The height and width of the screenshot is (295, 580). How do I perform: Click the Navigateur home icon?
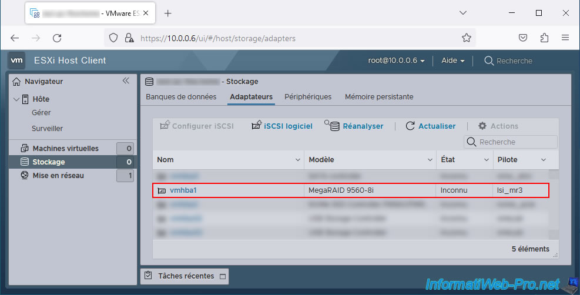(x=16, y=82)
